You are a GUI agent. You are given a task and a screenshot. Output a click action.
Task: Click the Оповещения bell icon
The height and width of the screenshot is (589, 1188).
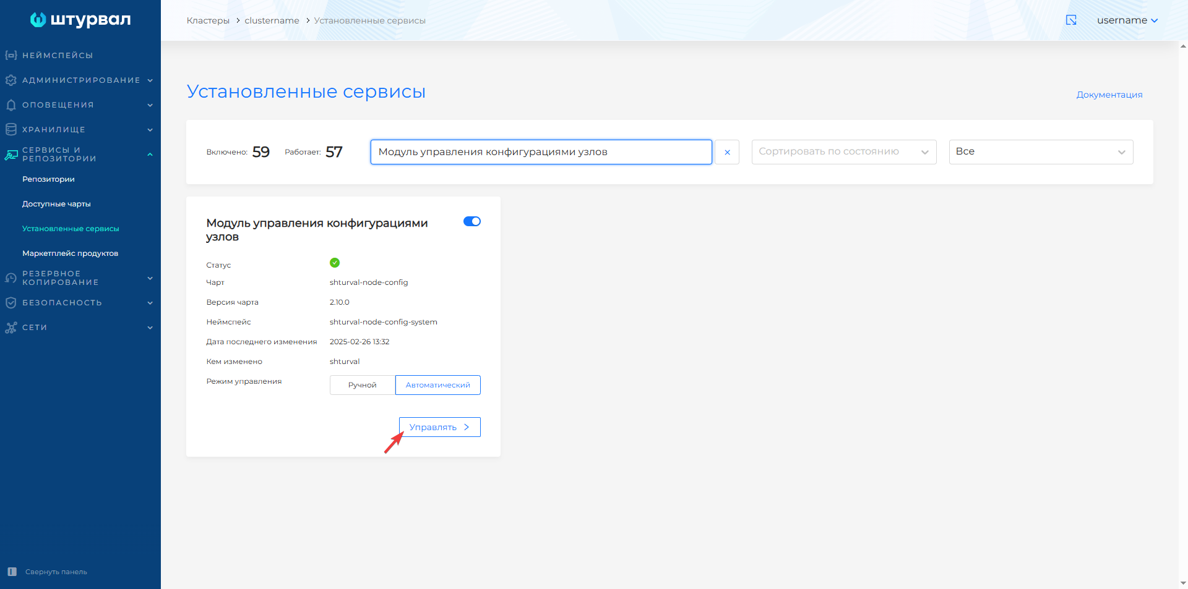click(x=11, y=105)
